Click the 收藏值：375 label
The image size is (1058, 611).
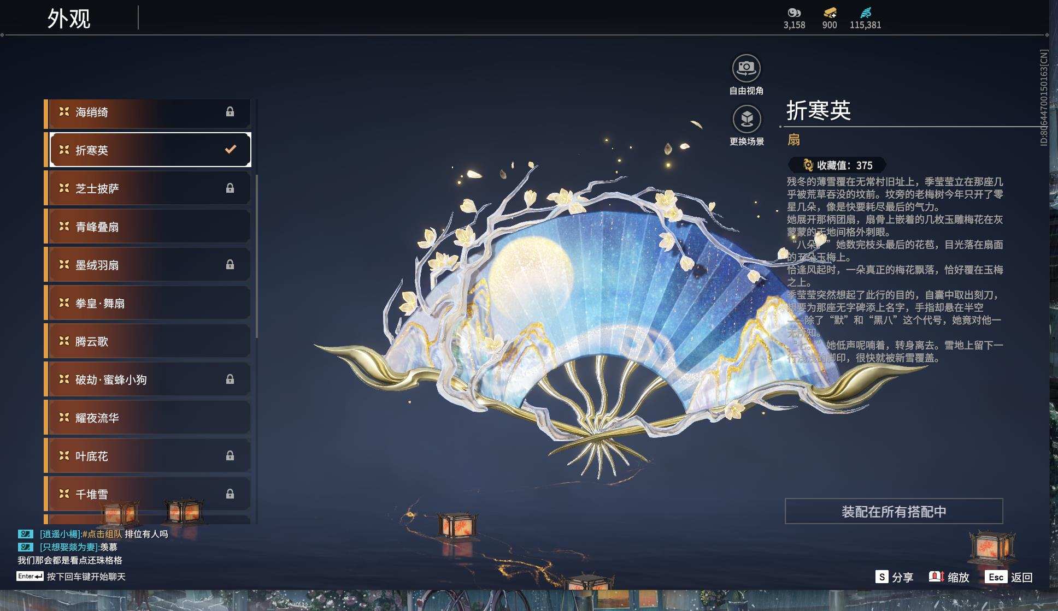(845, 165)
